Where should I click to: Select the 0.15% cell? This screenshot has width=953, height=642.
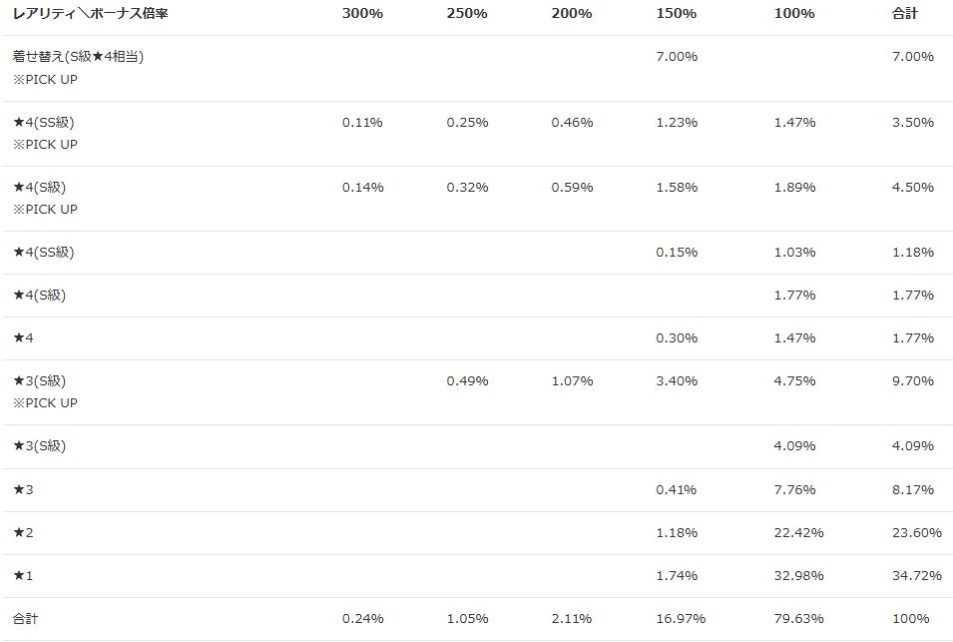677,253
